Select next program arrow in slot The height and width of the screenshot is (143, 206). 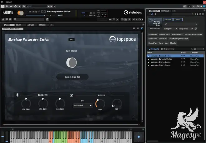[45, 12]
